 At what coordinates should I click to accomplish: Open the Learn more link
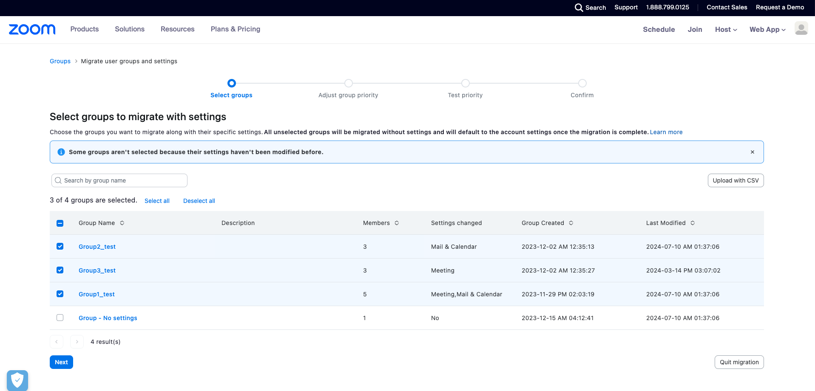(666, 132)
